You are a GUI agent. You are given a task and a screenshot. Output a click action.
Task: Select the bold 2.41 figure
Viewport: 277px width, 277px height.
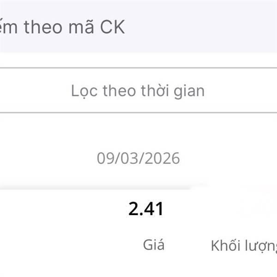click(x=146, y=209)
